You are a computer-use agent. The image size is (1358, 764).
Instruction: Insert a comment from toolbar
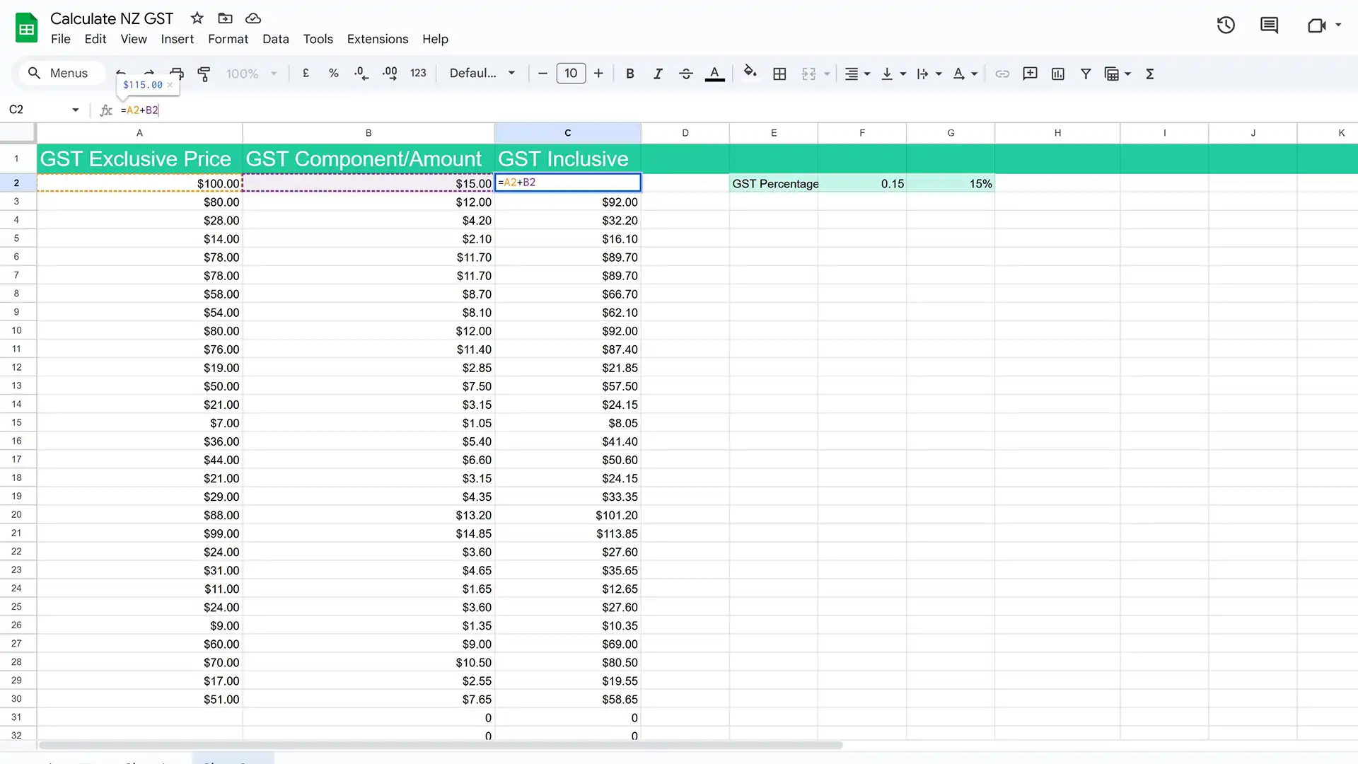click(x=1030, y=74)
